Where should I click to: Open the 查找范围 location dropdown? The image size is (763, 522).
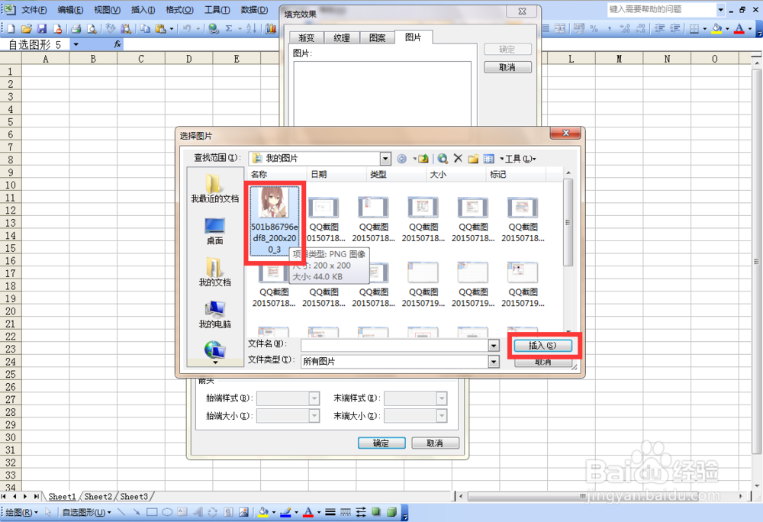385,158
